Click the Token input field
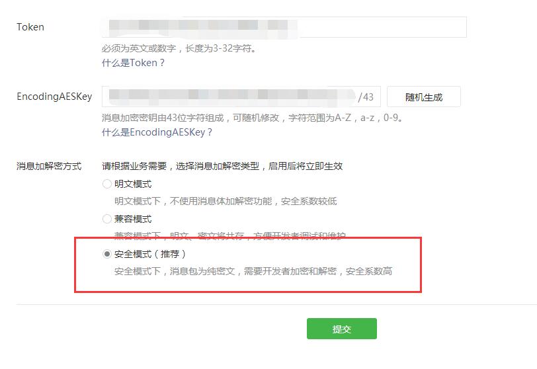The height and width of the screenshot is (369, 537). click(284, 27)
